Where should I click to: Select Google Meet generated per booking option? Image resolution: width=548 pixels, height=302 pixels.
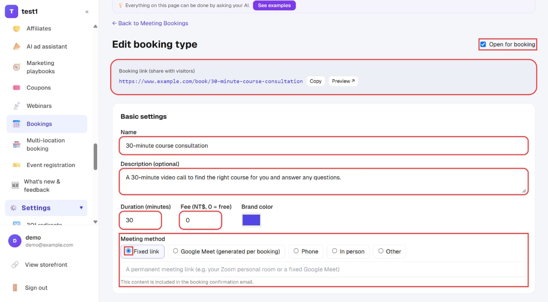point(226,251)
